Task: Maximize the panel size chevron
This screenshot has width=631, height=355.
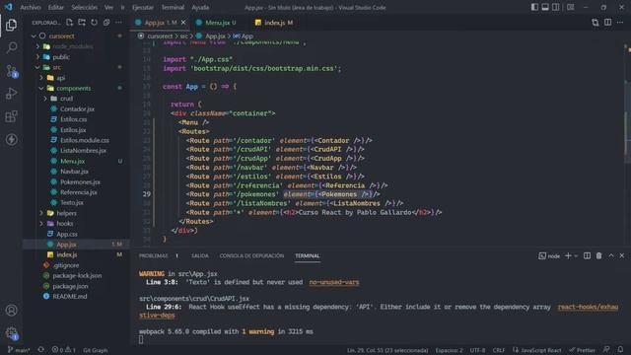Action: coord(611,256)
